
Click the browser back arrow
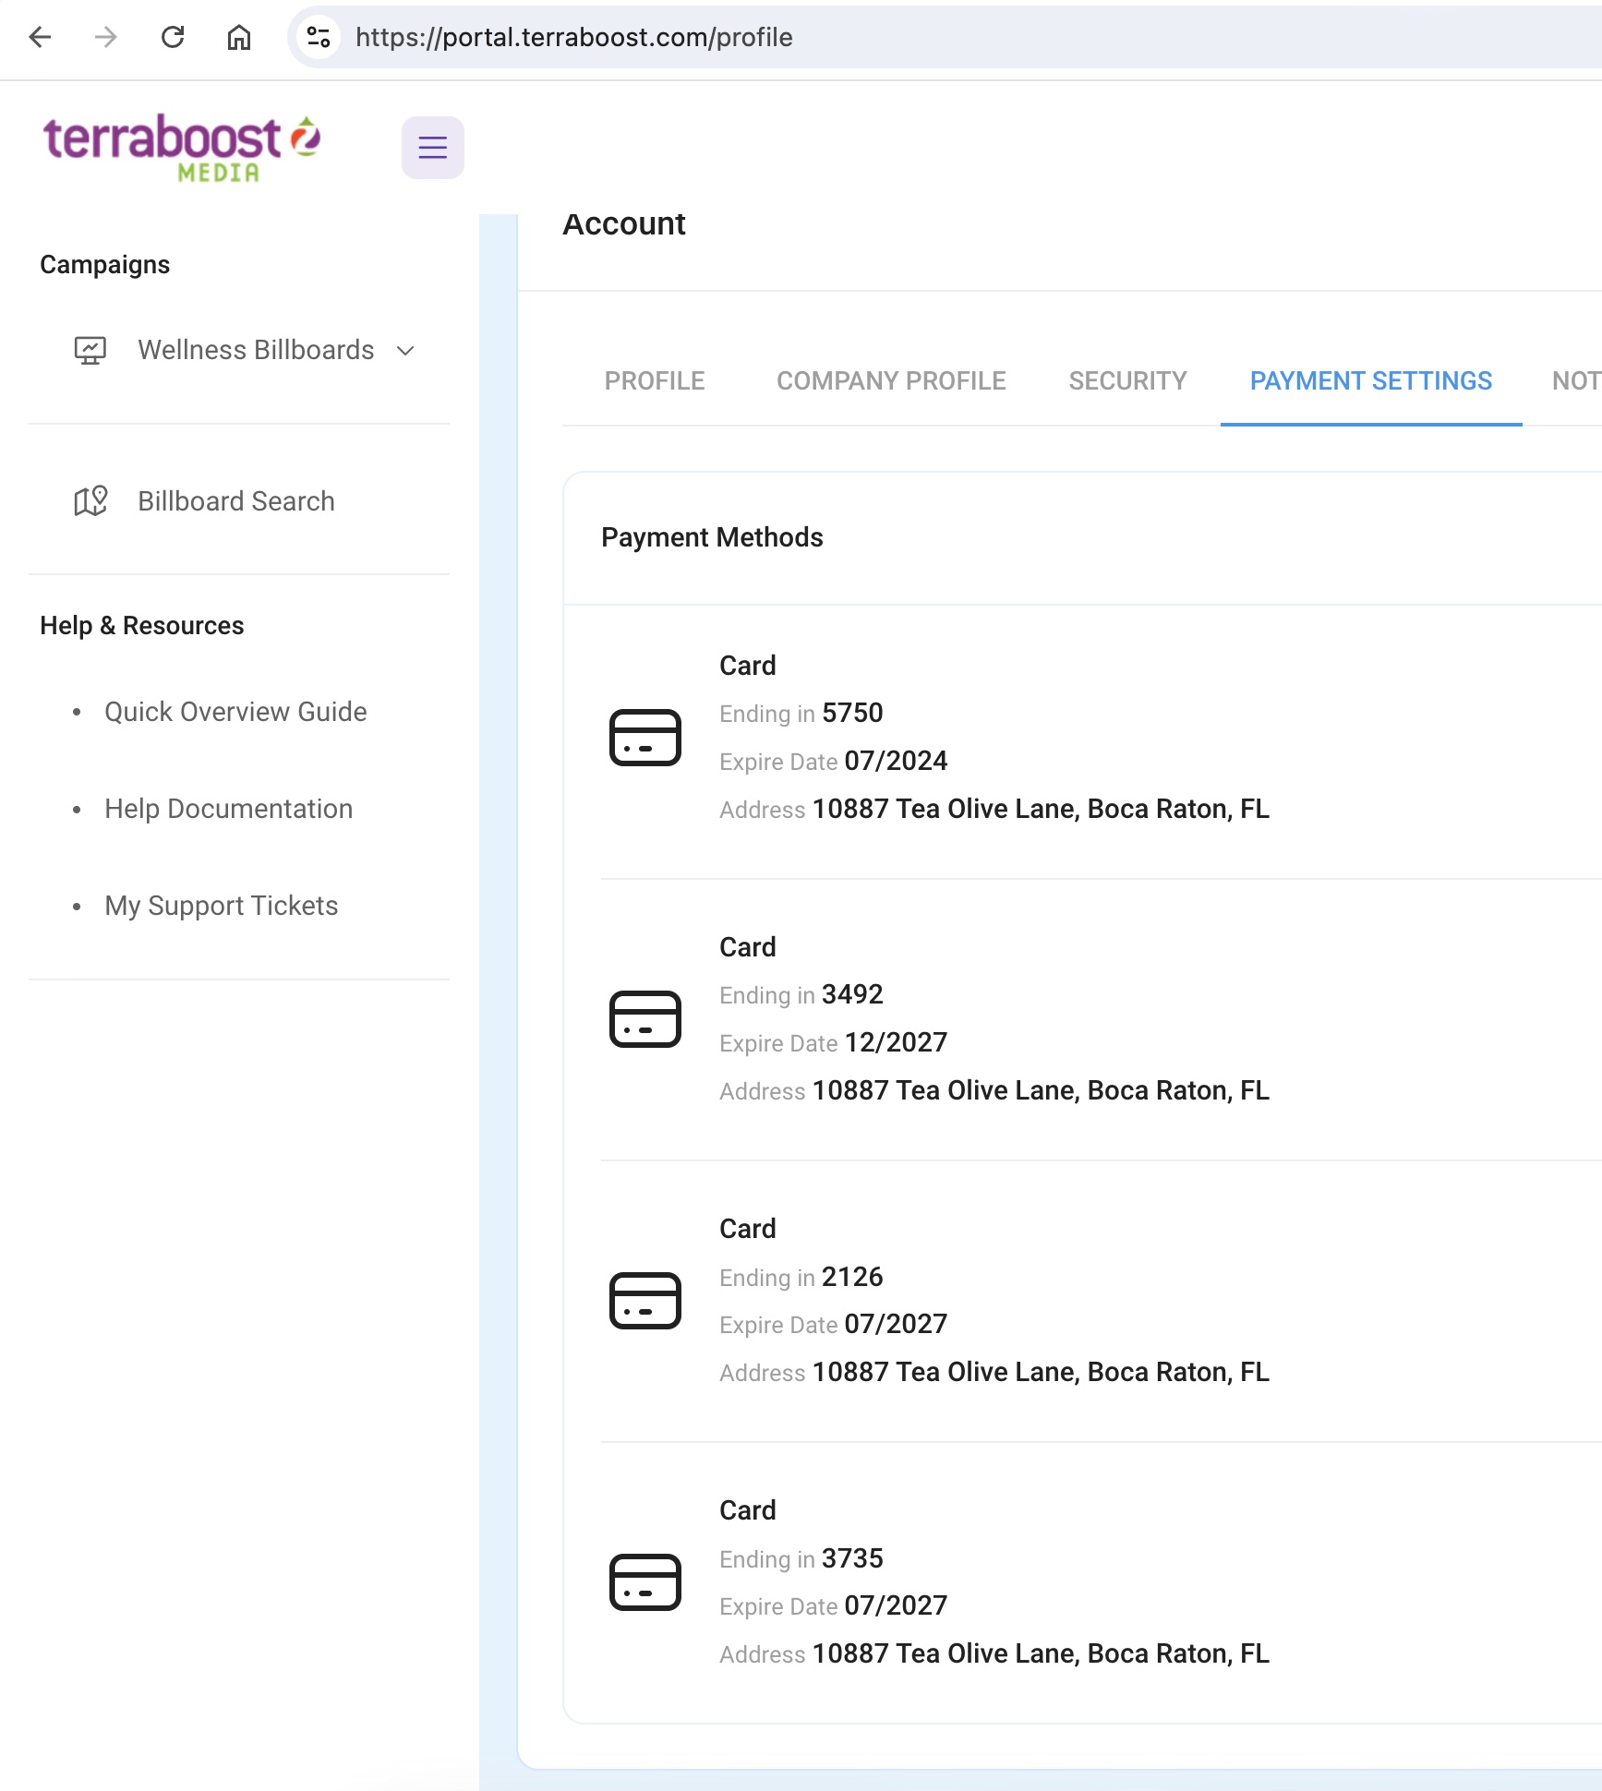(x=39, y=38)
